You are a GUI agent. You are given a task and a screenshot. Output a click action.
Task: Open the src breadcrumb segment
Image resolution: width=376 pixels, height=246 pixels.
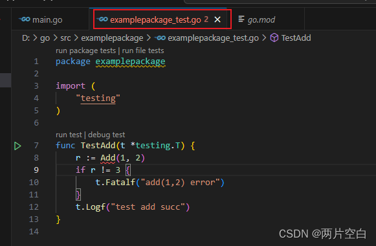click(65, 38)
